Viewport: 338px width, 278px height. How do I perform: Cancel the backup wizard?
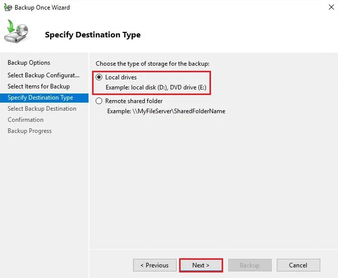[298, 265]
